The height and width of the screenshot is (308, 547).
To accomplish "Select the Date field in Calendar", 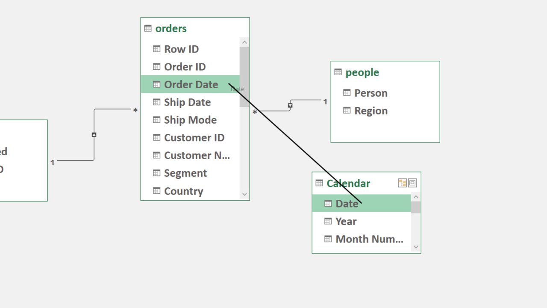I will point(347,204).
